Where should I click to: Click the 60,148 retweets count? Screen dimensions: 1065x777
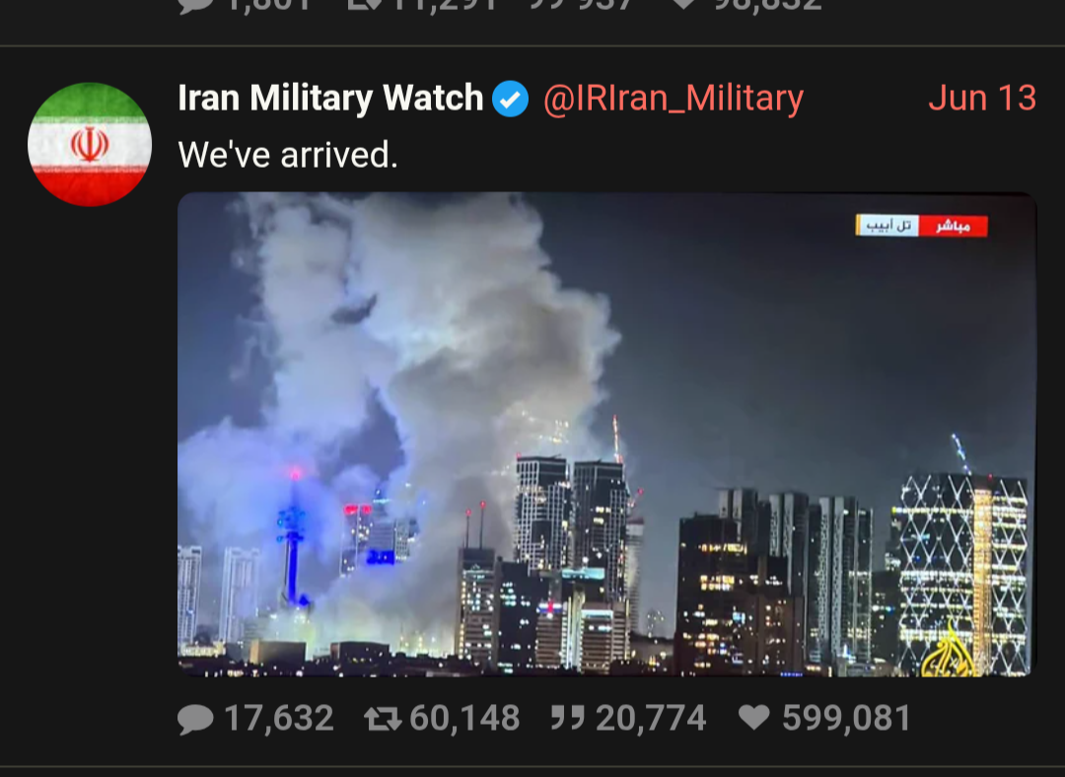coord(464,719)
